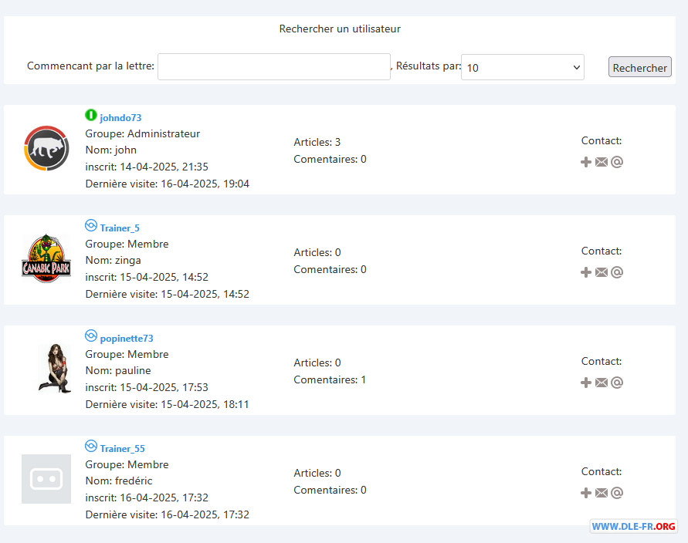Click johndo73's wolf avatar image
The height and width of the screenshot is (543, 688).
click(x=46, y=148)
